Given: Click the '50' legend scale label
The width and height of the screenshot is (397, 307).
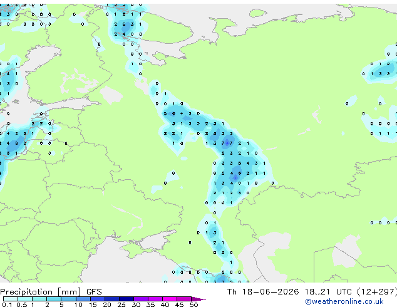Looking at the screenshot, I should click(x=194, y=304).
